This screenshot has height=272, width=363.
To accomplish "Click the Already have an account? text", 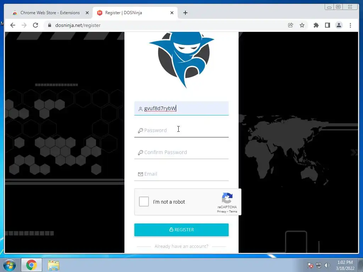I will [x=181, y=246].
